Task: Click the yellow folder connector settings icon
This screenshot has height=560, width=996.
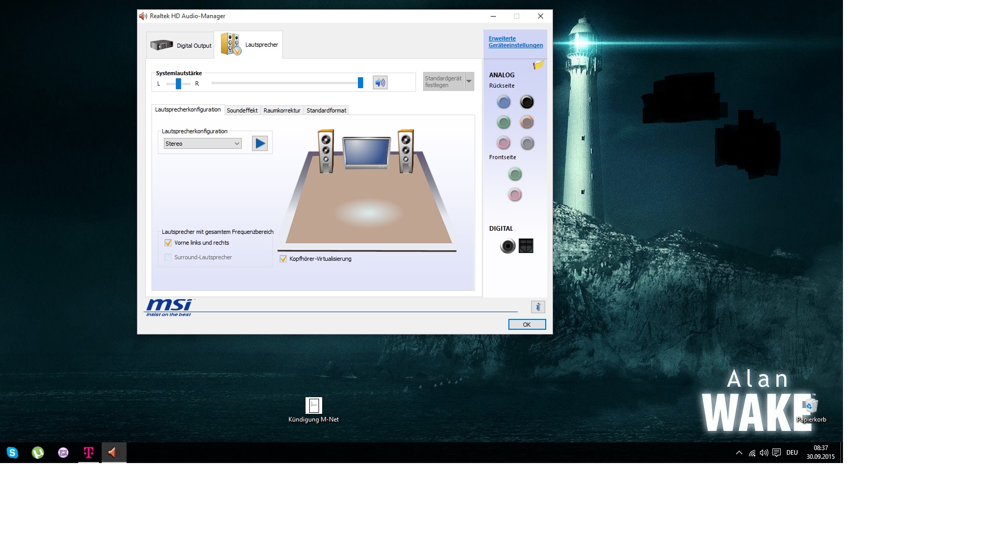Action: point(538,65)
